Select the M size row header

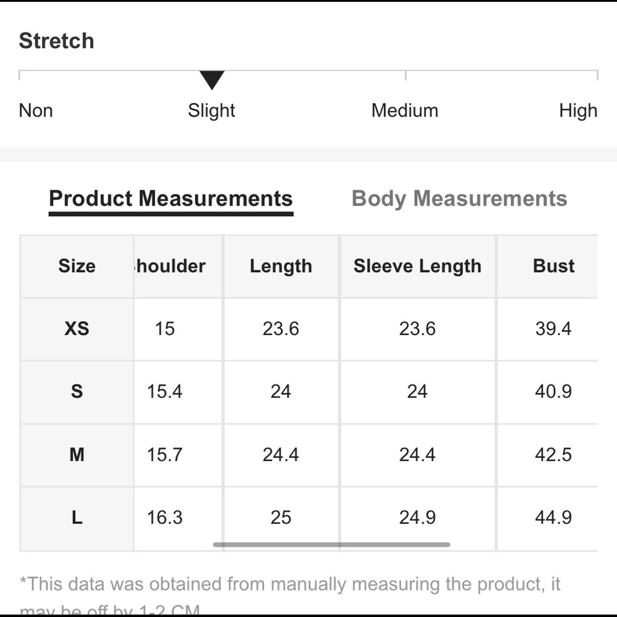click(77, 455)
